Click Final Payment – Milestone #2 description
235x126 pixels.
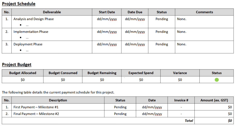[36, 114]
